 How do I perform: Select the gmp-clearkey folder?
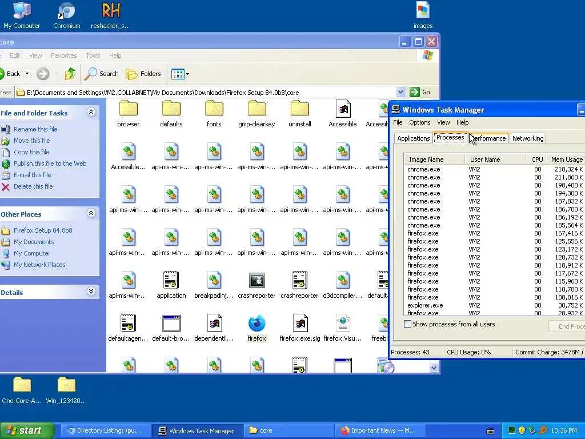point(257,114)
